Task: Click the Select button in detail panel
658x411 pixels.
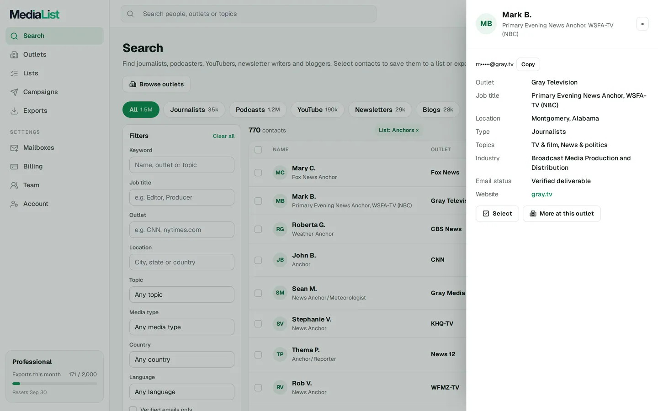Action: click(497, 214)
